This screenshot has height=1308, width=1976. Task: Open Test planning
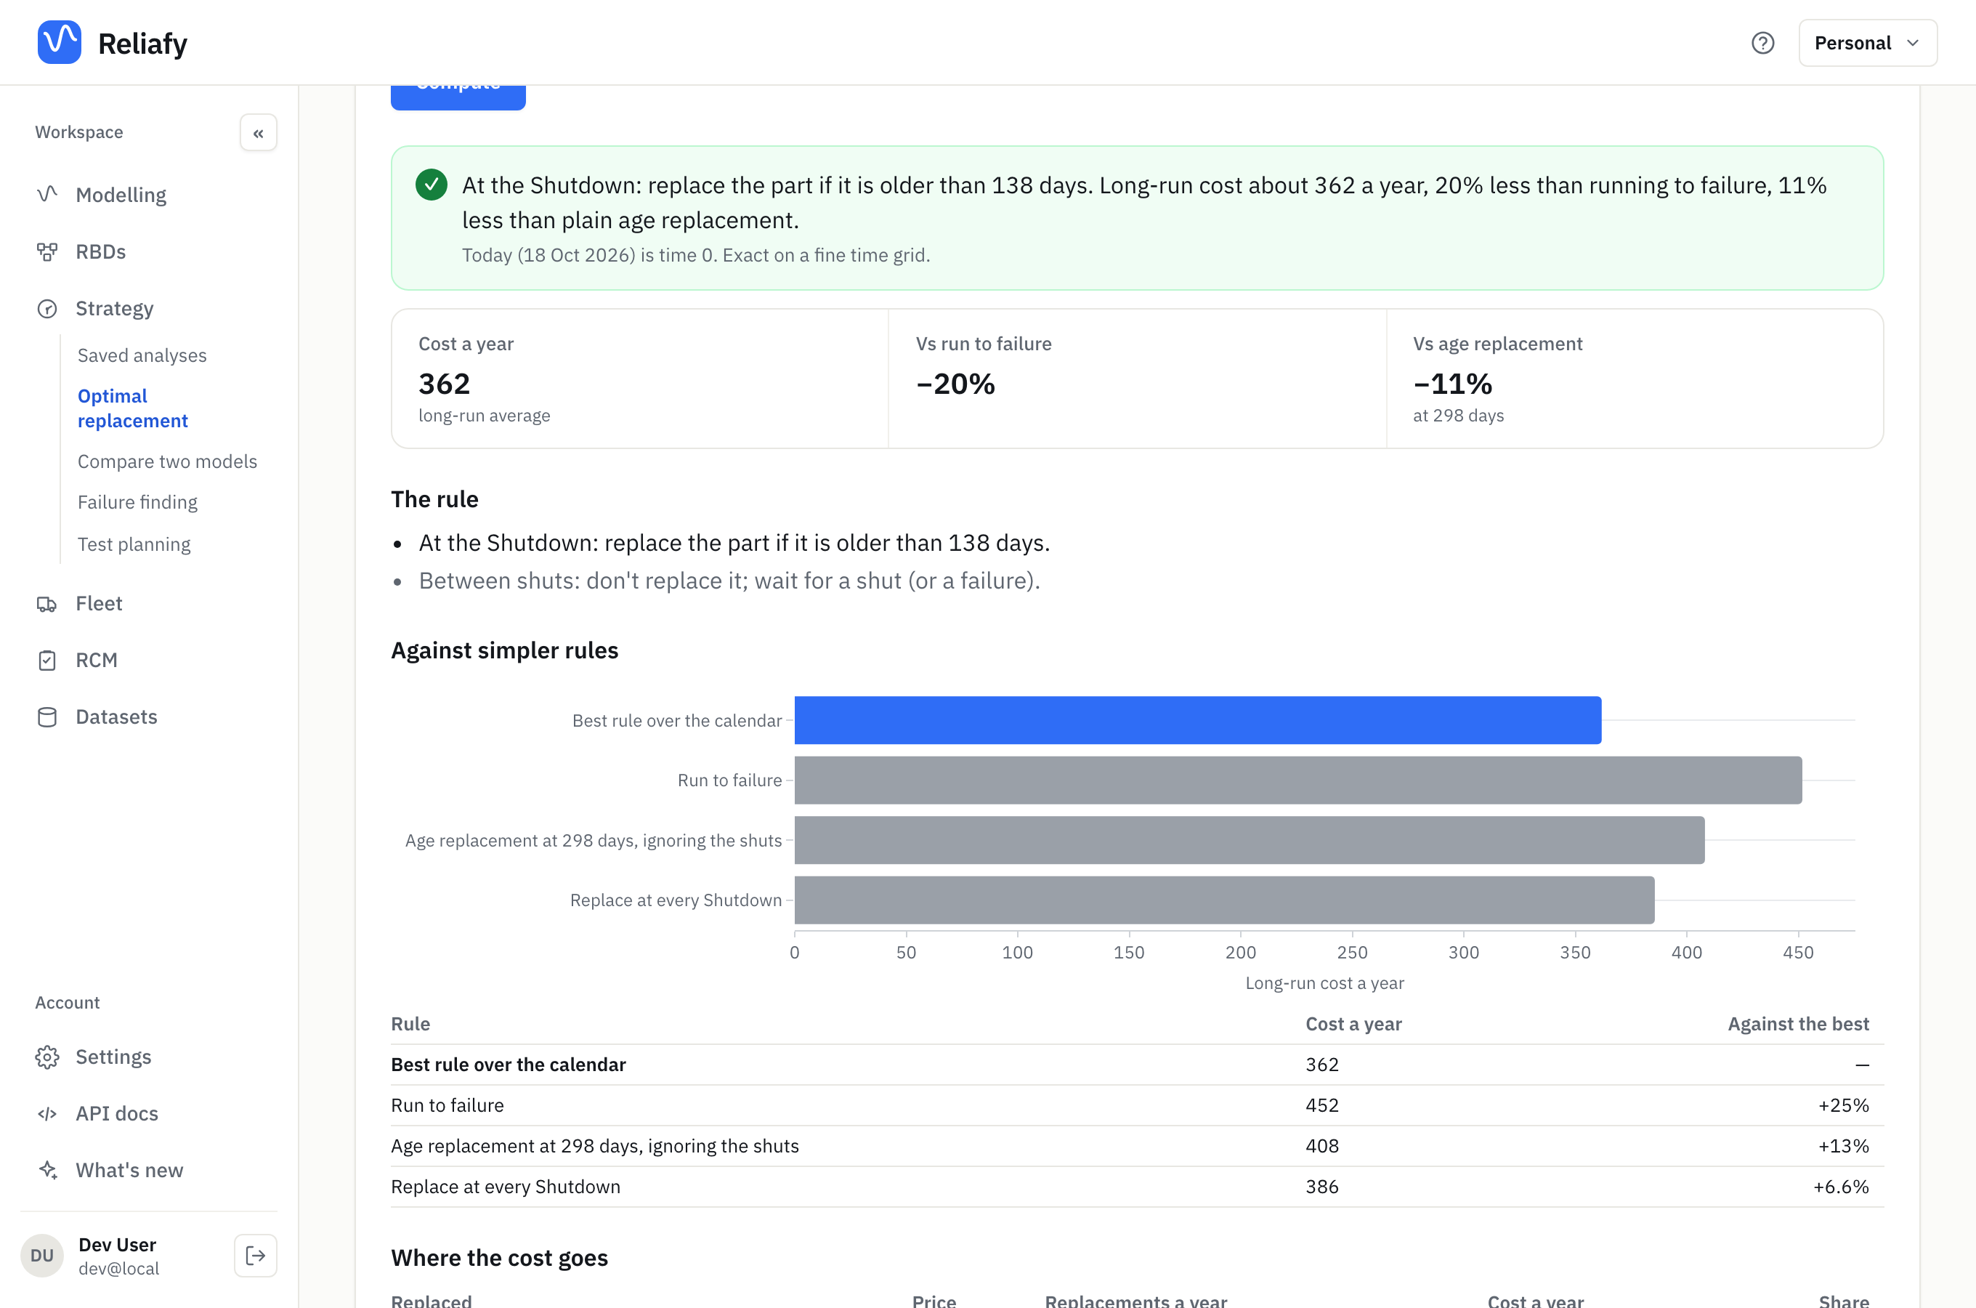click(x=134, y=544)
